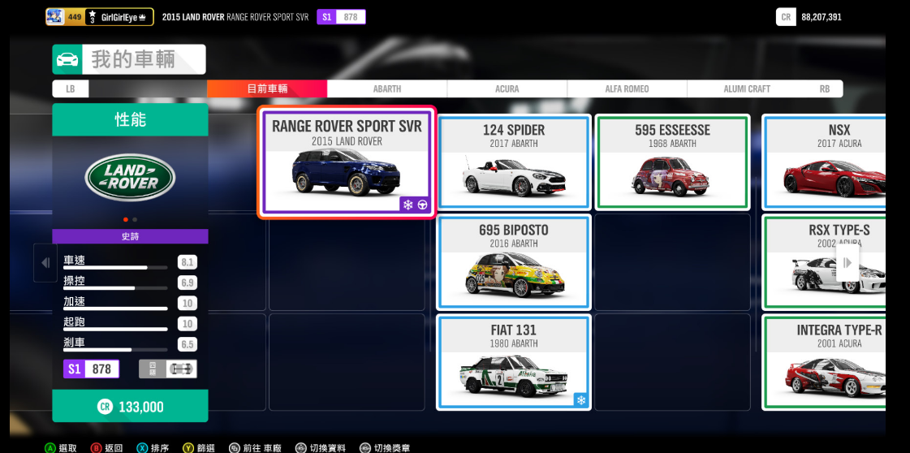Click the 8.1 speed value
The width and height of the screenshot is (910, 453).
[187, 263]
